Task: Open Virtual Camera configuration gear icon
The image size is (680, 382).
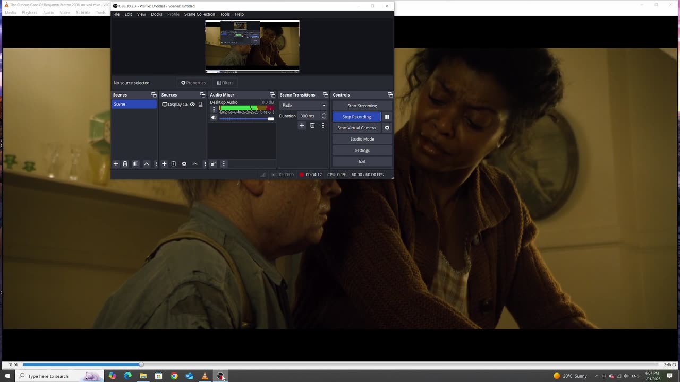Action: tap(387, 128)
